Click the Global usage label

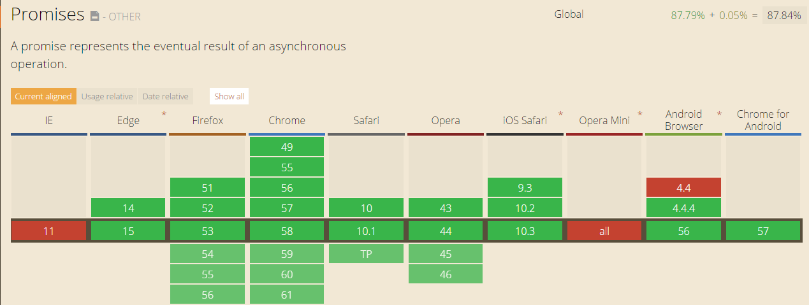[x=569, y=14]
